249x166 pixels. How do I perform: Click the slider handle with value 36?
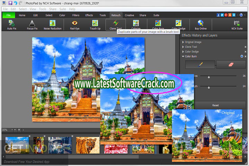(x=209, y=77)
